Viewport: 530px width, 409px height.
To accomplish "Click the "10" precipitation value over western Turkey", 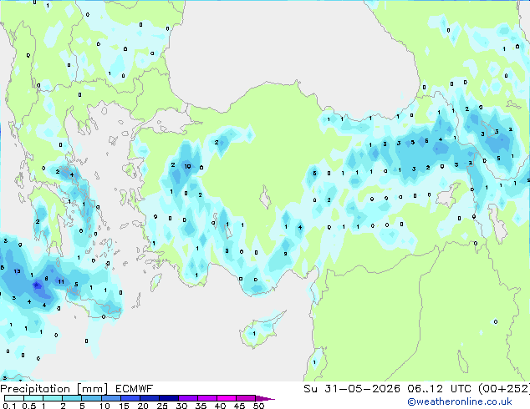I will tap(187, 166).
